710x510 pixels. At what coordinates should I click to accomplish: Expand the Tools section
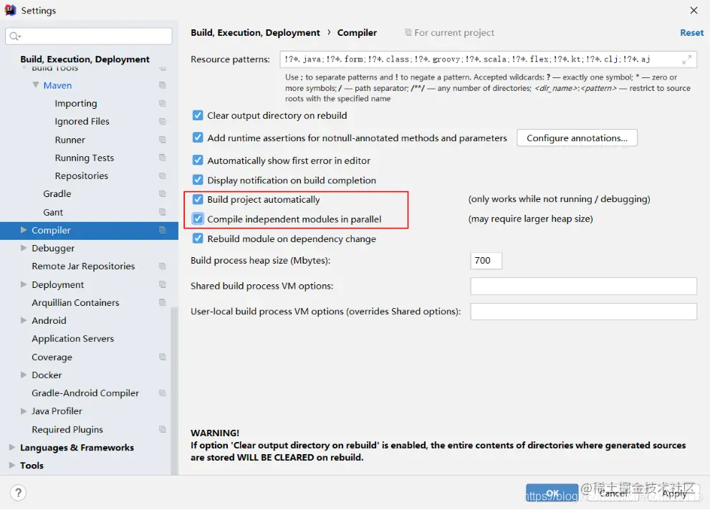click(x=11, y=465)
